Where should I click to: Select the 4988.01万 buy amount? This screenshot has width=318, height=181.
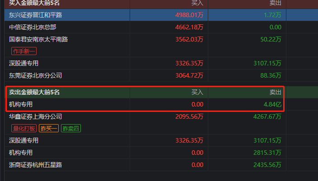pos(189,15)
